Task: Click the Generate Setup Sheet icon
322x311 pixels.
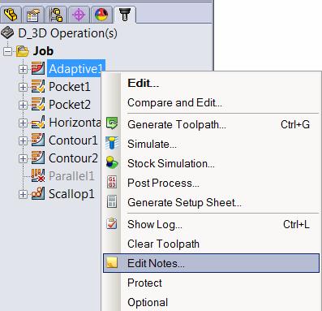Action: click(x=112, y=201)
